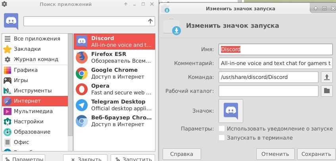
Task: Click pin up-arrow button in launcher dialog title
Action: [x=315, y=8]
